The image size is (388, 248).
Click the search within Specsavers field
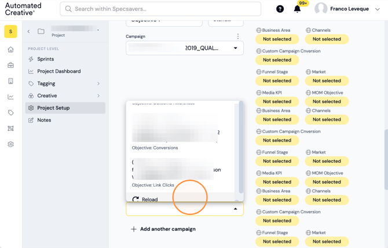tap(160, 9)
